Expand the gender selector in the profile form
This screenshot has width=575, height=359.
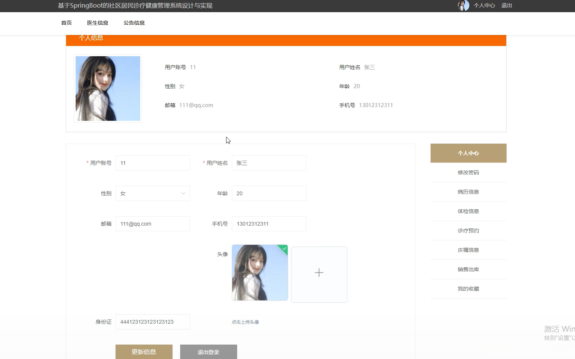(x=152, y=193)
